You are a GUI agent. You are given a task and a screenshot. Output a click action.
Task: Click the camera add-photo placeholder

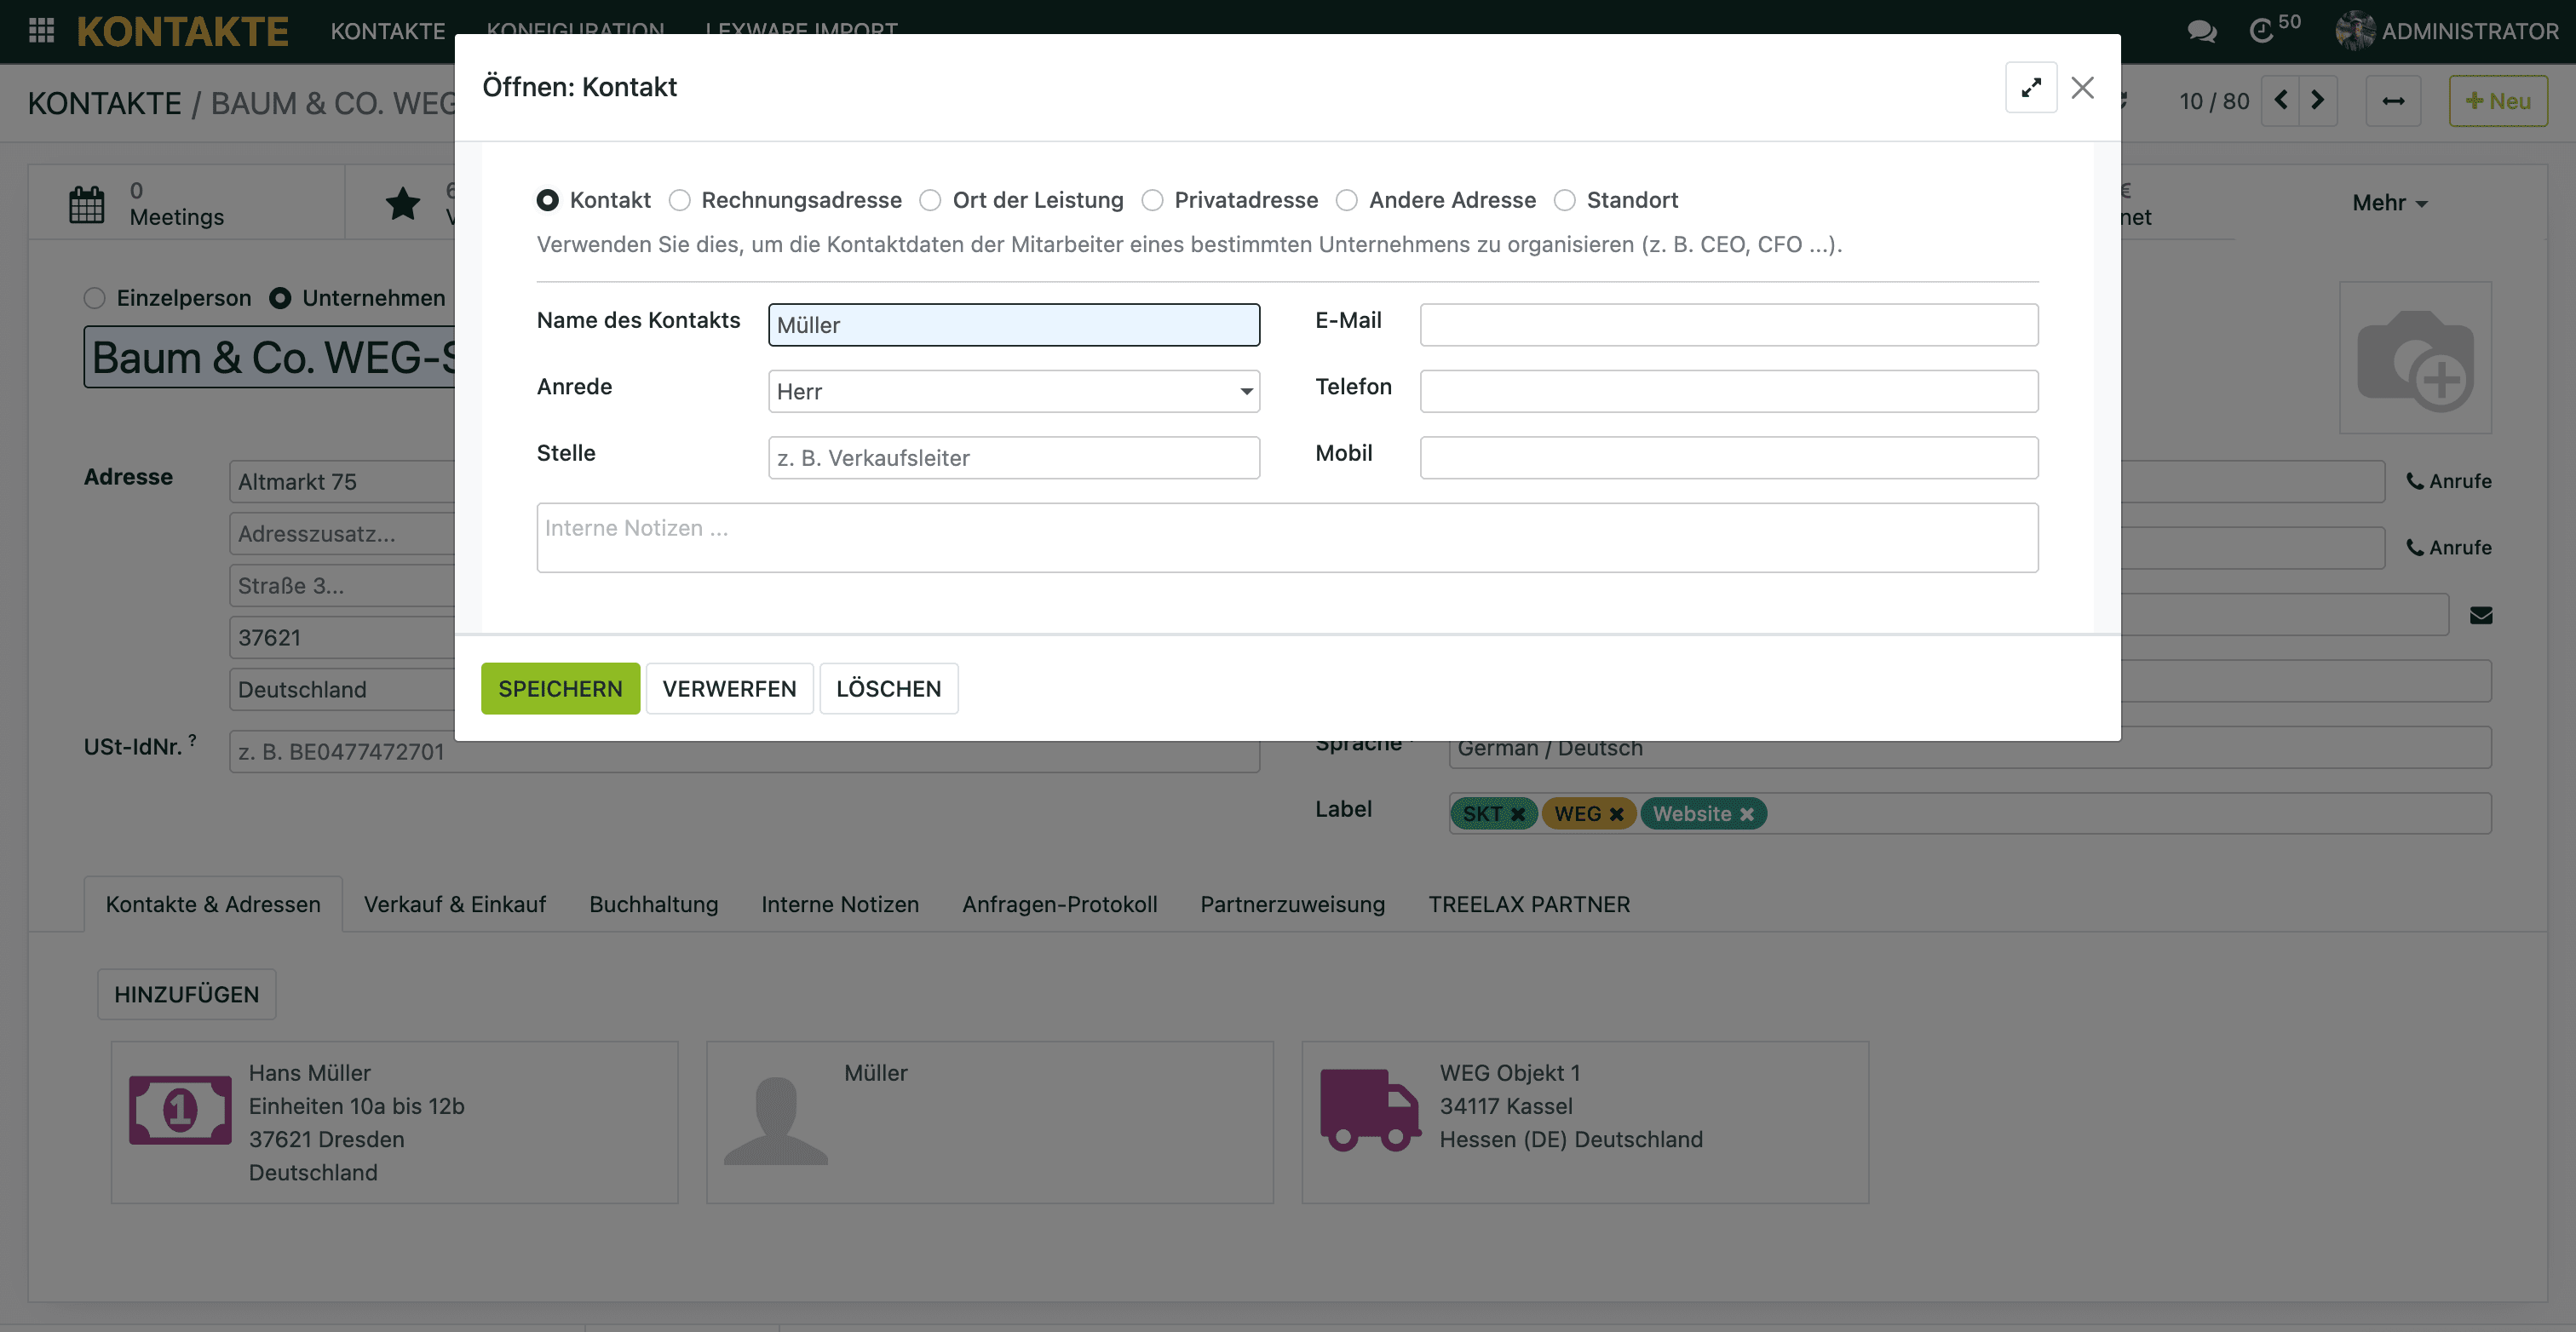click(x=2415, y=358)
